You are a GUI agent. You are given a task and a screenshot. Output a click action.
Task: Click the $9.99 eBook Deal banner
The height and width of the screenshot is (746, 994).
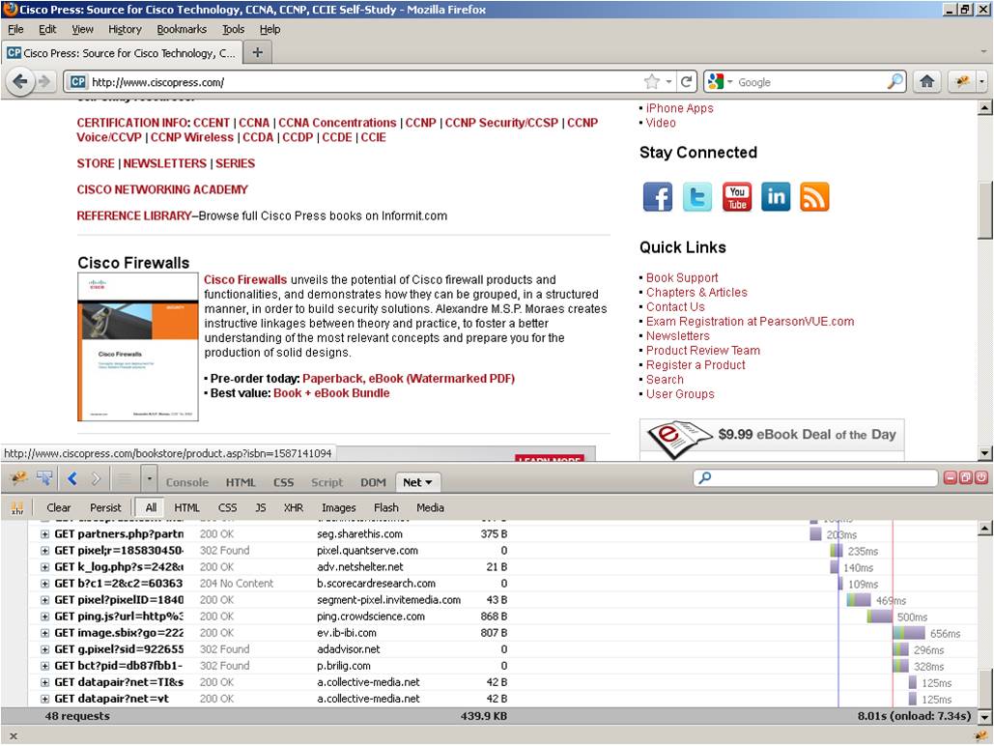click(772, 437)
